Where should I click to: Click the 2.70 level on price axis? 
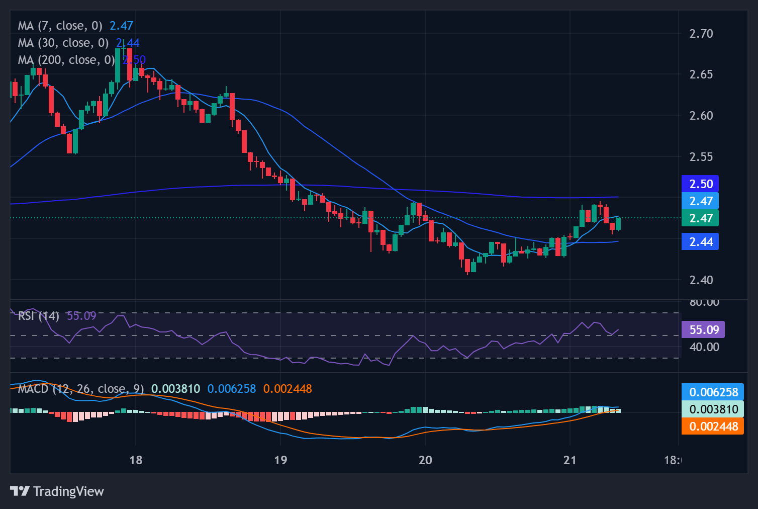pos(701,34)
